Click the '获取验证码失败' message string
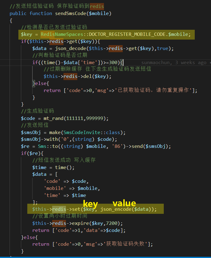Screen dimensions: 211x258 pyautogui.click(x=126, y=244)
